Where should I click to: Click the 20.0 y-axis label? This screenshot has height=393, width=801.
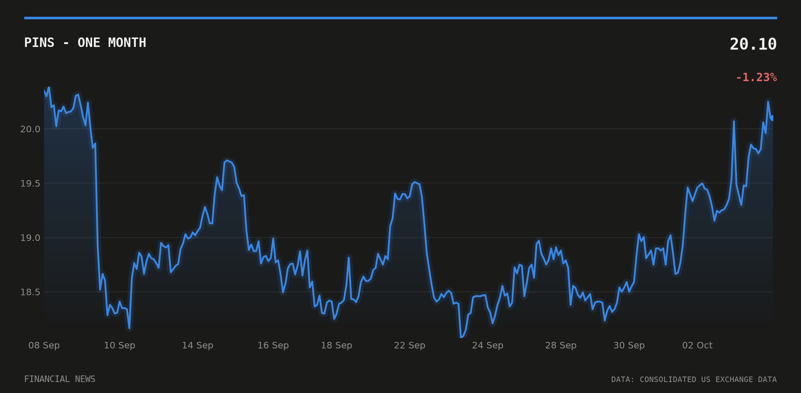[30, 129]
